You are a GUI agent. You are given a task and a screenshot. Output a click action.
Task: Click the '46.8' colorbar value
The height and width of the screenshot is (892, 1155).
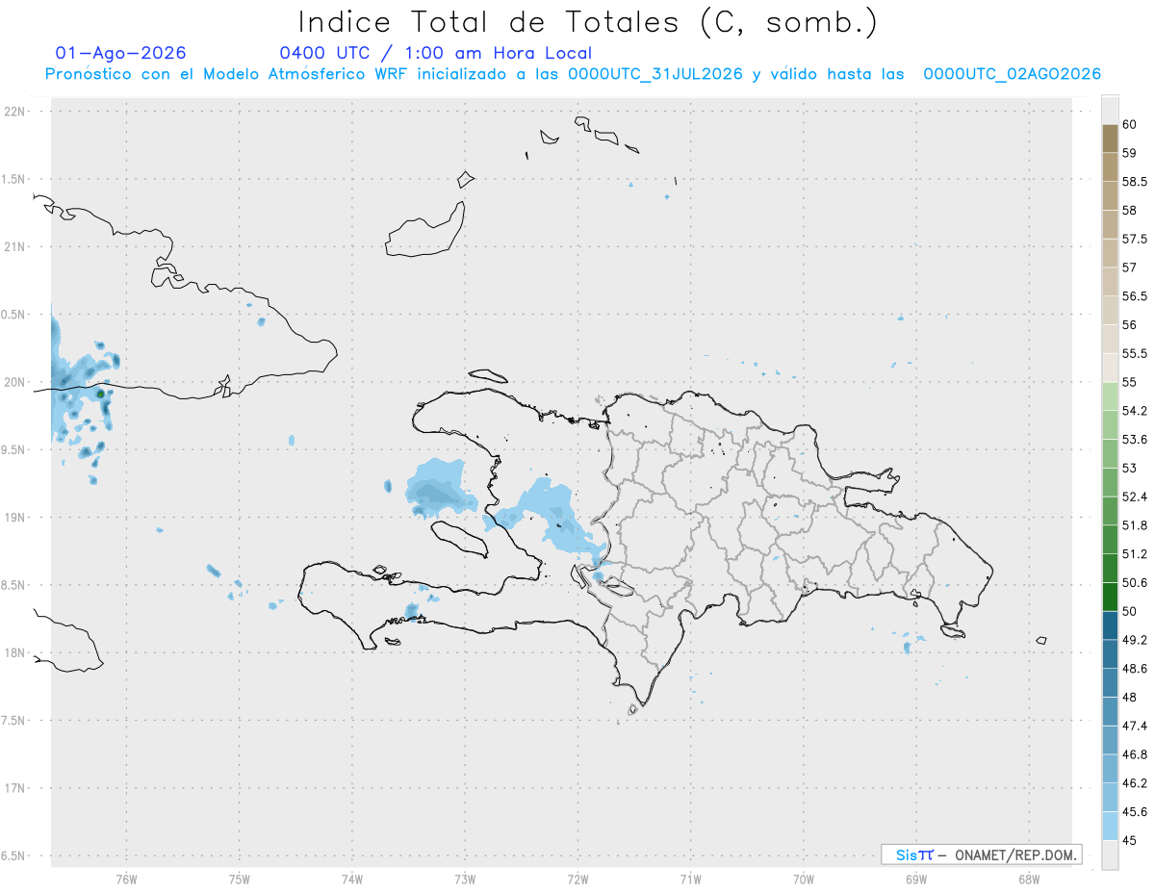click(x=1134, y=754)
